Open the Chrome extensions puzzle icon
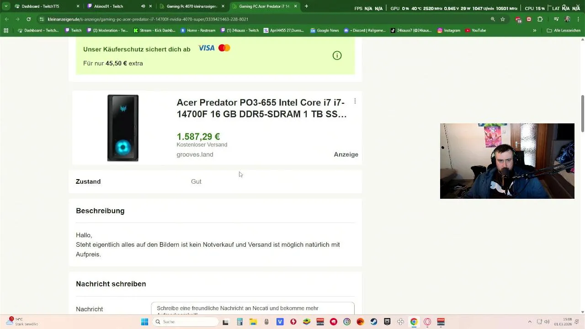Image resolution: width=585 pixels, height=329 pixels. point(540,19)
